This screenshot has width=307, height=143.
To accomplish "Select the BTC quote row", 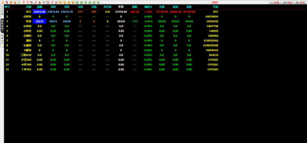I will coord(112,12).
